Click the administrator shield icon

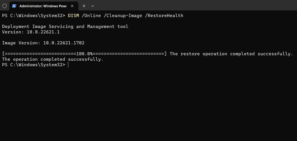pyautogui.click(x=5, y=6)
